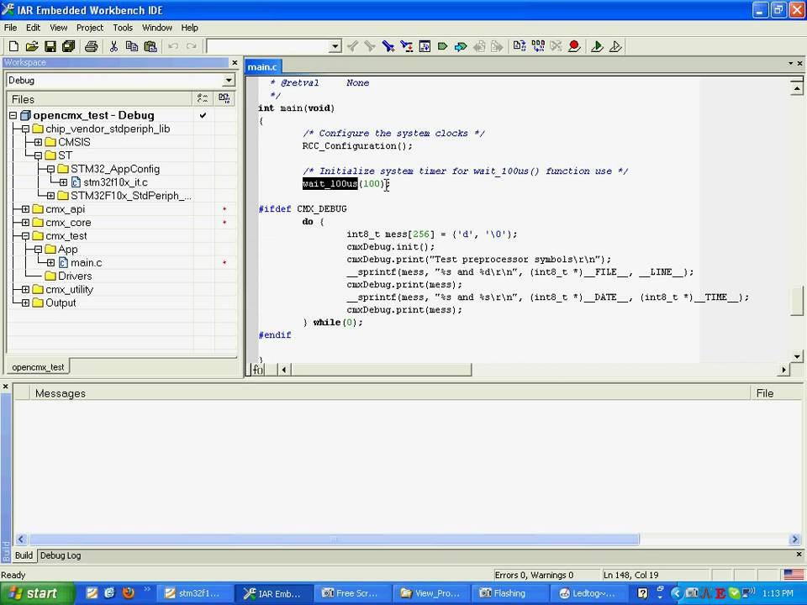Select the Debug Log tab
This screenshot has height=605, width=807.
[61, 555]
